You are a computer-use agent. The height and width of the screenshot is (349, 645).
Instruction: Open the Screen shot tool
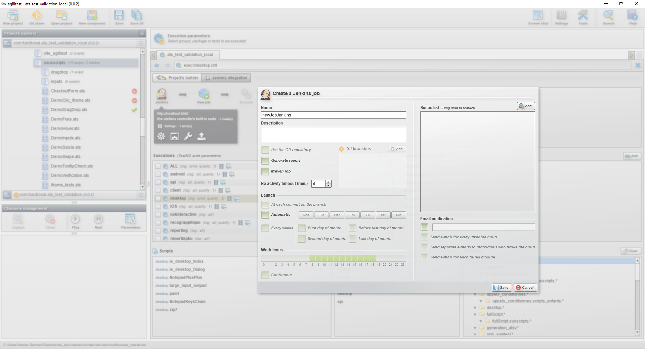click(538, 17)
